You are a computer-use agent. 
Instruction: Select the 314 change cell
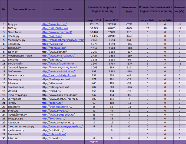click(129, 68)
